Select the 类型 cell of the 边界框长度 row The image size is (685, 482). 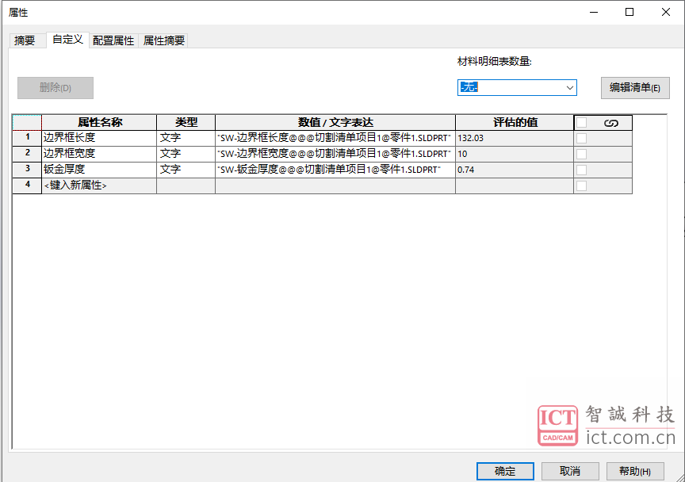pyautogui.click(x=186, y=138)
